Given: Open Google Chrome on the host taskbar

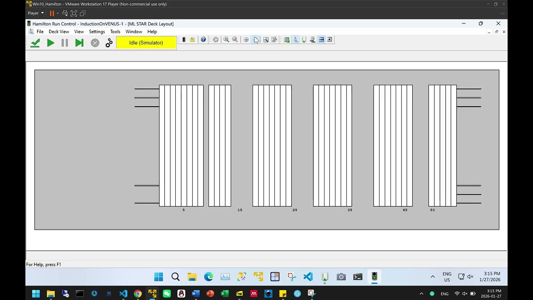Looking at the screenshot, I should [x=138, y=294].
